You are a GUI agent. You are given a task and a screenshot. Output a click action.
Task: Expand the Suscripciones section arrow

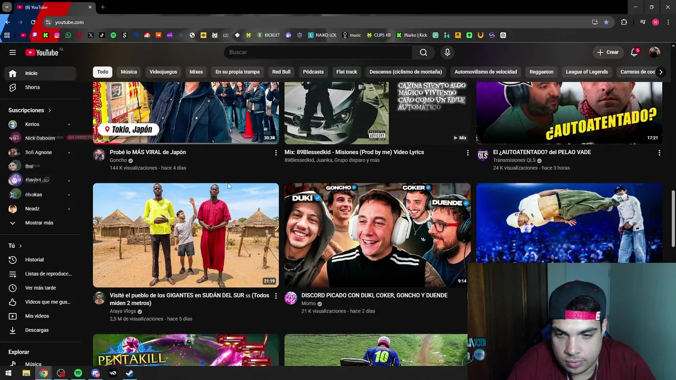pyautogui.click(x=50, y=110)
